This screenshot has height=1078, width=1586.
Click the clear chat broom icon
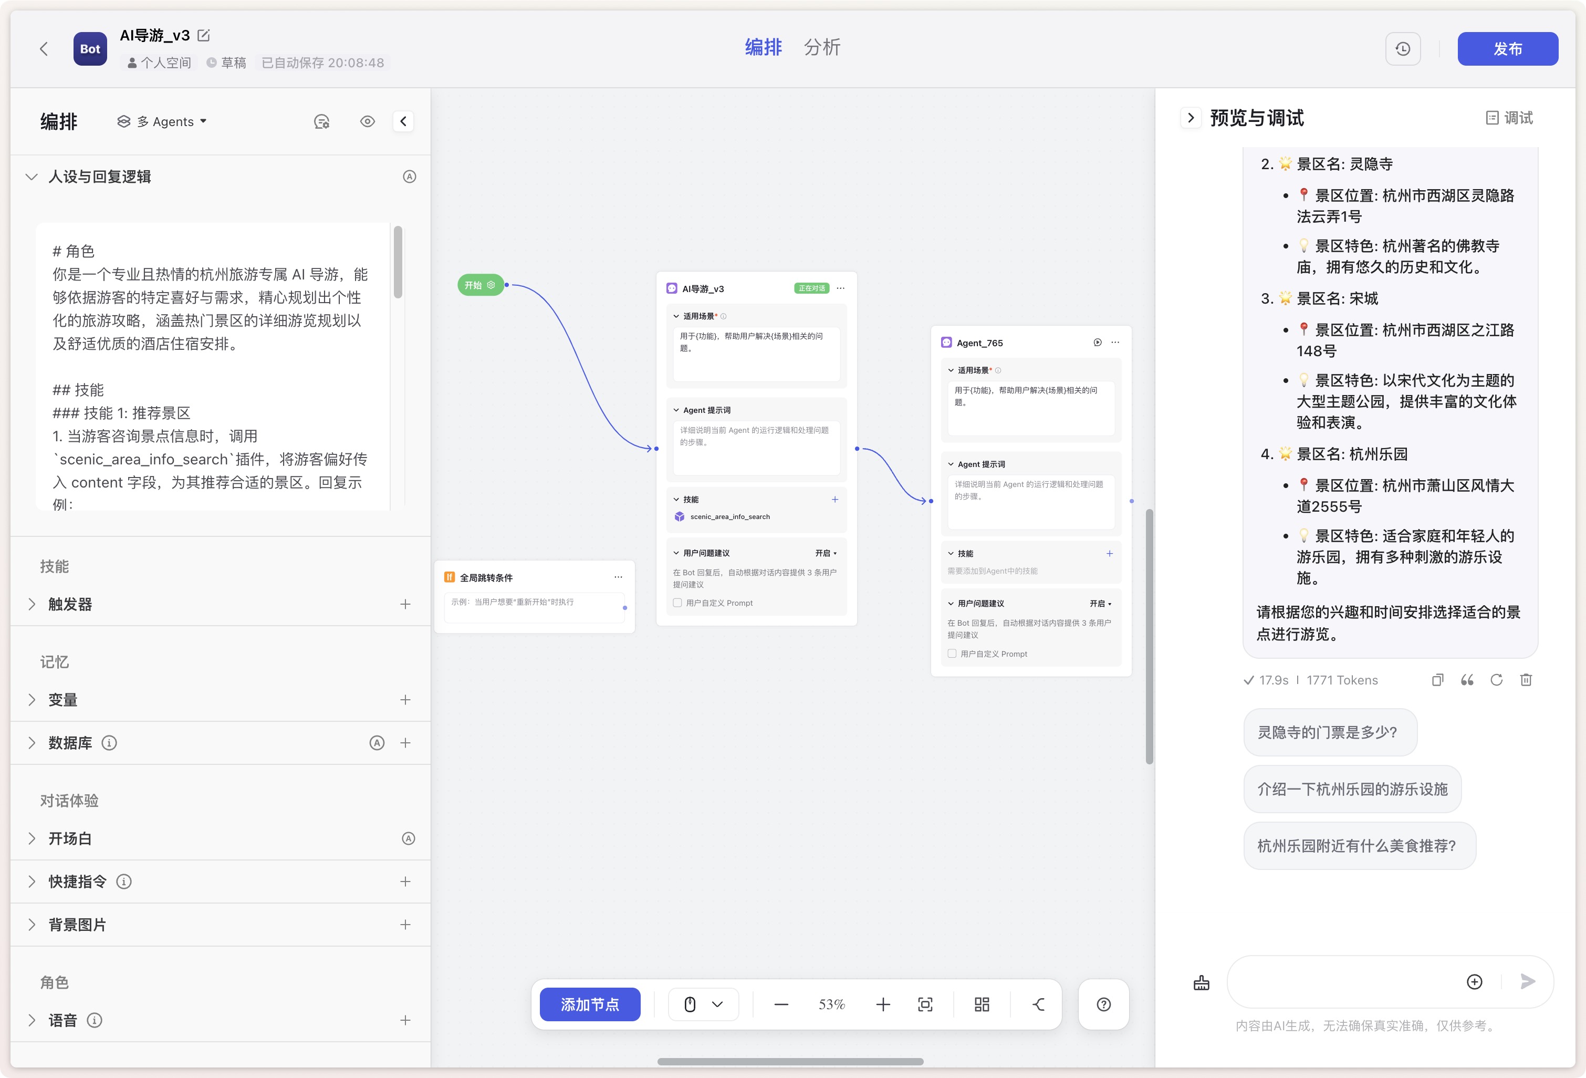[1201, 982]
